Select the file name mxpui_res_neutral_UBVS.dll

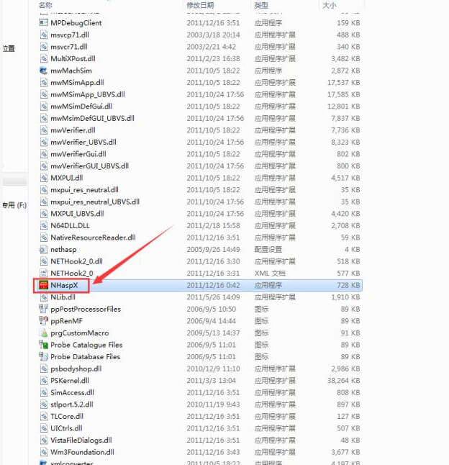[95, 202]
